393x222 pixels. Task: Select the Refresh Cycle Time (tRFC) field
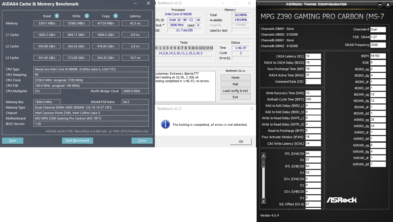[x=313, y=99]
